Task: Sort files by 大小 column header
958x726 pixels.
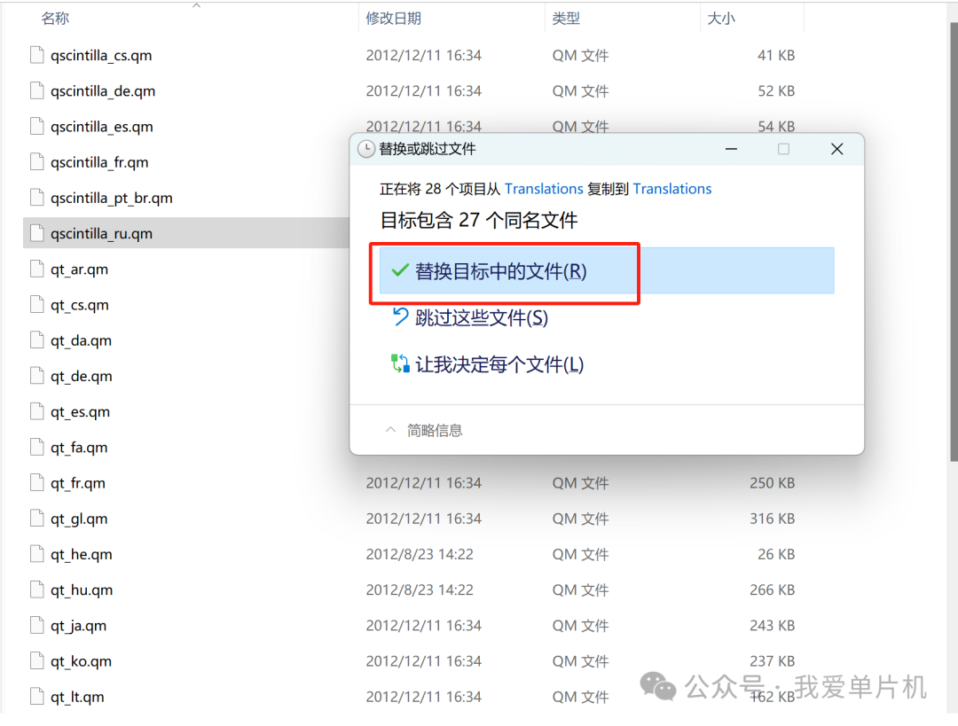Action: 721,19
